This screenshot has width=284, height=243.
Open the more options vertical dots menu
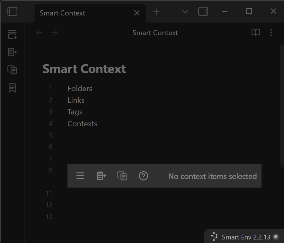coord(271,33)
